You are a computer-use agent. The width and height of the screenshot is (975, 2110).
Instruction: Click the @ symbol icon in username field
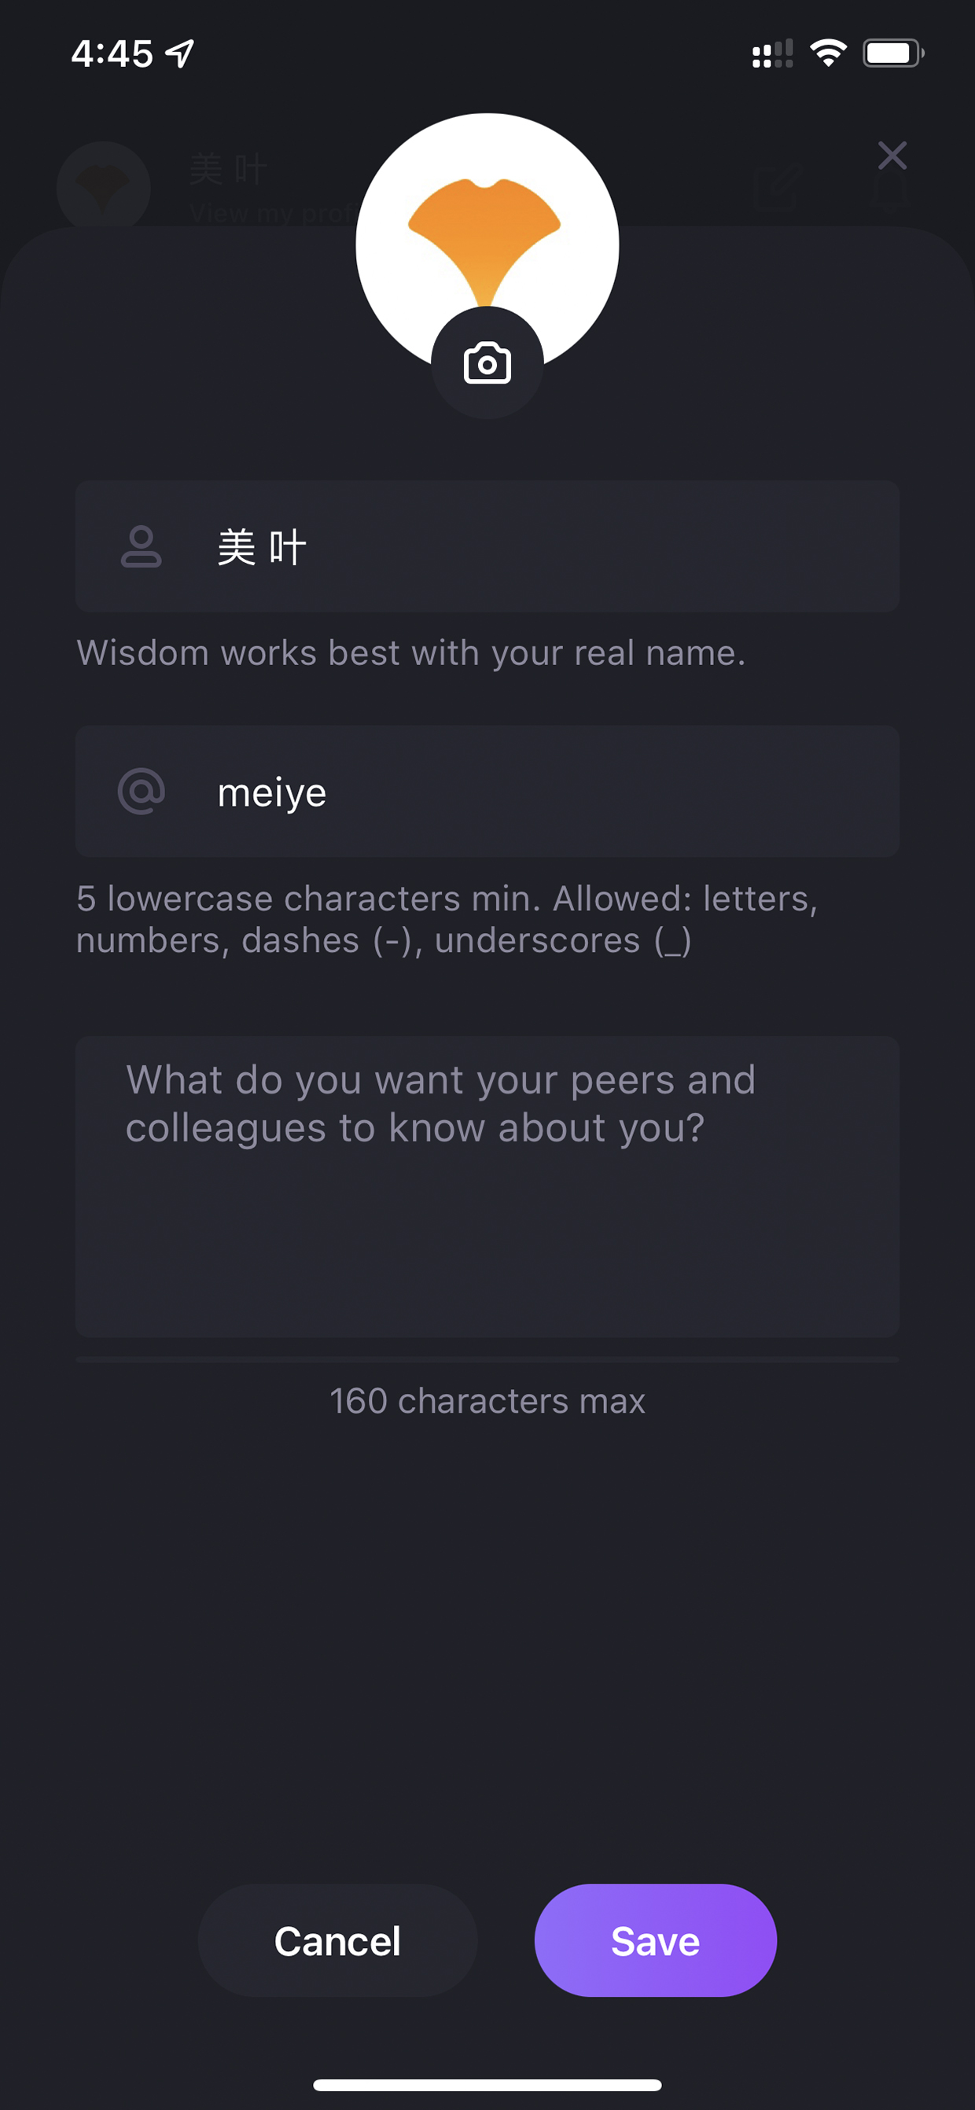tap(141, 791)
